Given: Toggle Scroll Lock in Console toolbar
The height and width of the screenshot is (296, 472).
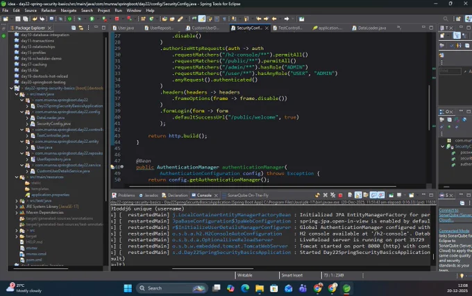Looking at the screenshot, I should (358, 195).
